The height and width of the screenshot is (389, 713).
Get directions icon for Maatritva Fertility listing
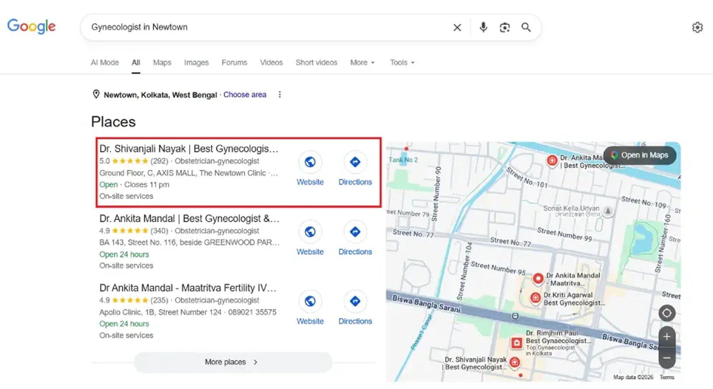[355, 301]
